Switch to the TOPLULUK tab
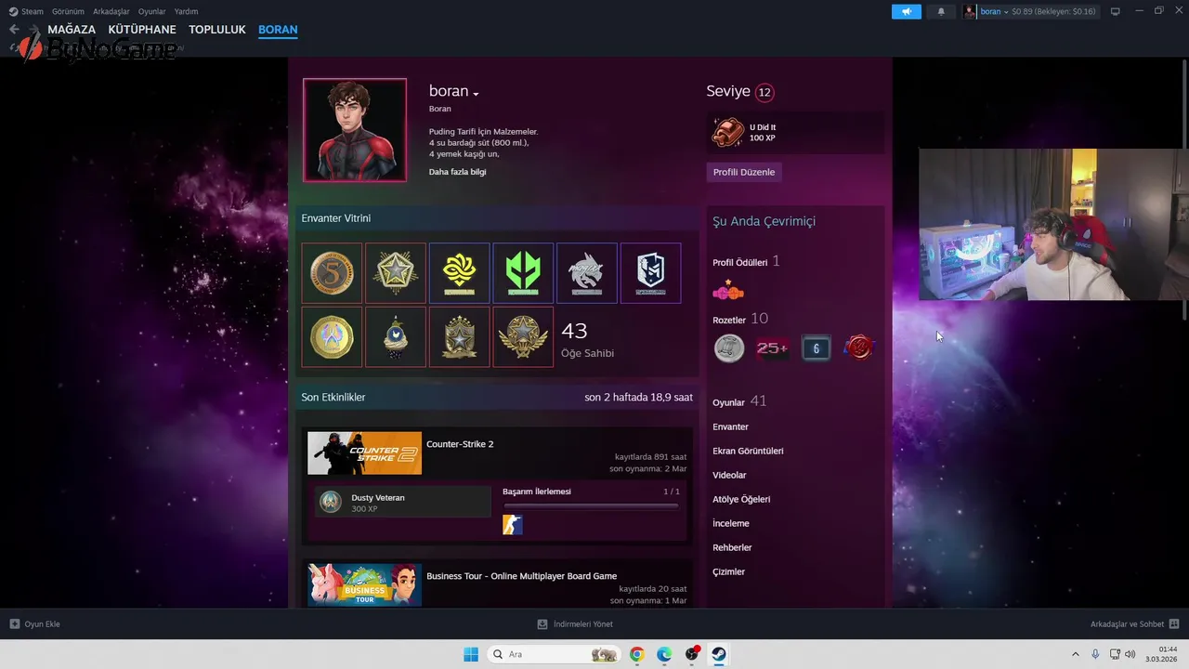Viewport: 1189px width, 669px height. (x=217, y=30)
